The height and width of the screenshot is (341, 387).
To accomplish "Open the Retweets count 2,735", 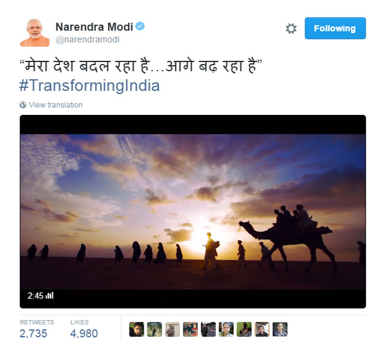I will pos(37,329).
